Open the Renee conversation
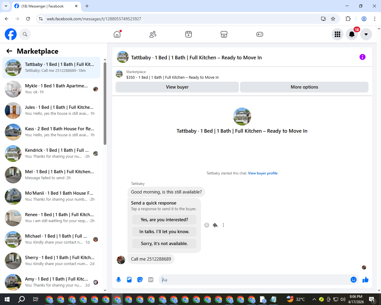Image resolution: width=381 pixels, height=305 pixels. pos(52,218)
